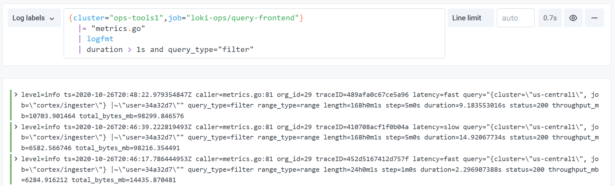Click green level bar of last log row

coord(11,169)
